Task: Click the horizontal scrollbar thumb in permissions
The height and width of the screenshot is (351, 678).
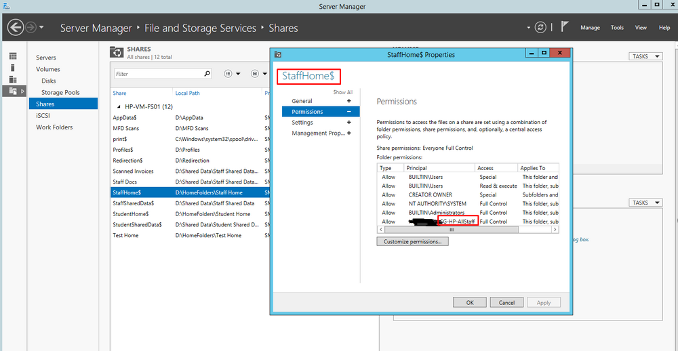Action: (x=451, y=230)
